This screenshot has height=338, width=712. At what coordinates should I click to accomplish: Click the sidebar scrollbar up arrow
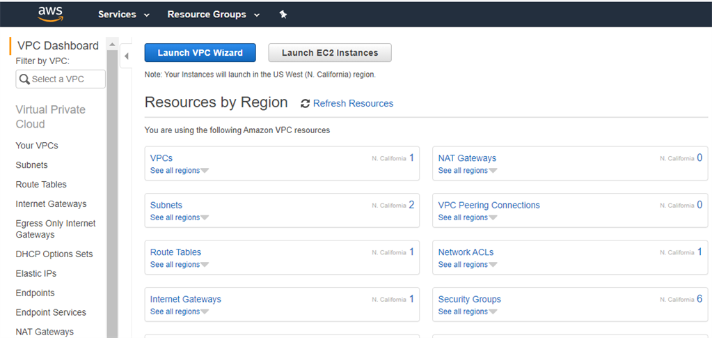111,45
